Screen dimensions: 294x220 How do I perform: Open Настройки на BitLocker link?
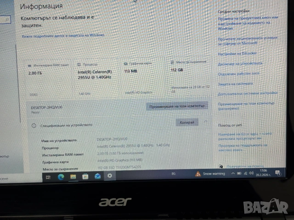pos(237,54)
